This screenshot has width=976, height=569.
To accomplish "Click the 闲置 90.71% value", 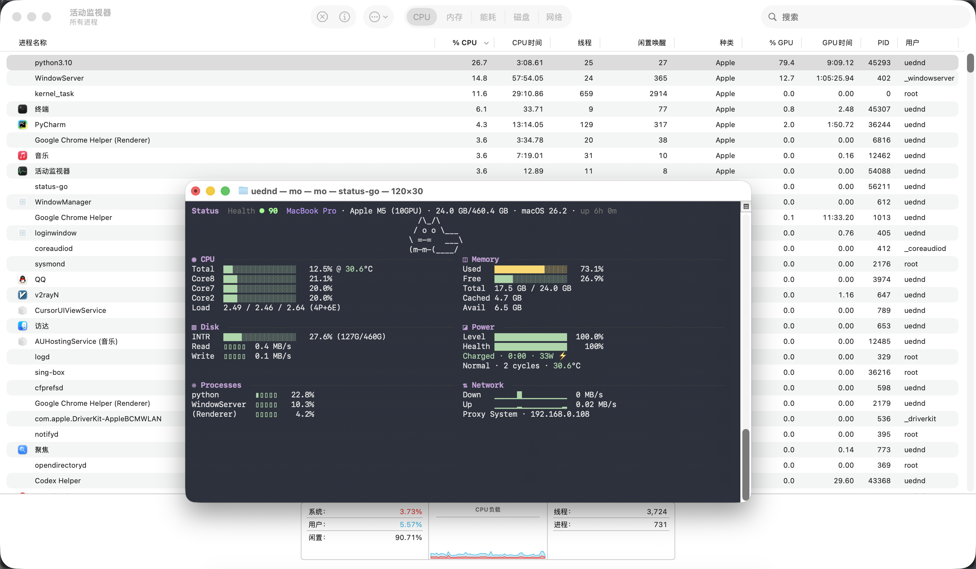I will point(408,538).
